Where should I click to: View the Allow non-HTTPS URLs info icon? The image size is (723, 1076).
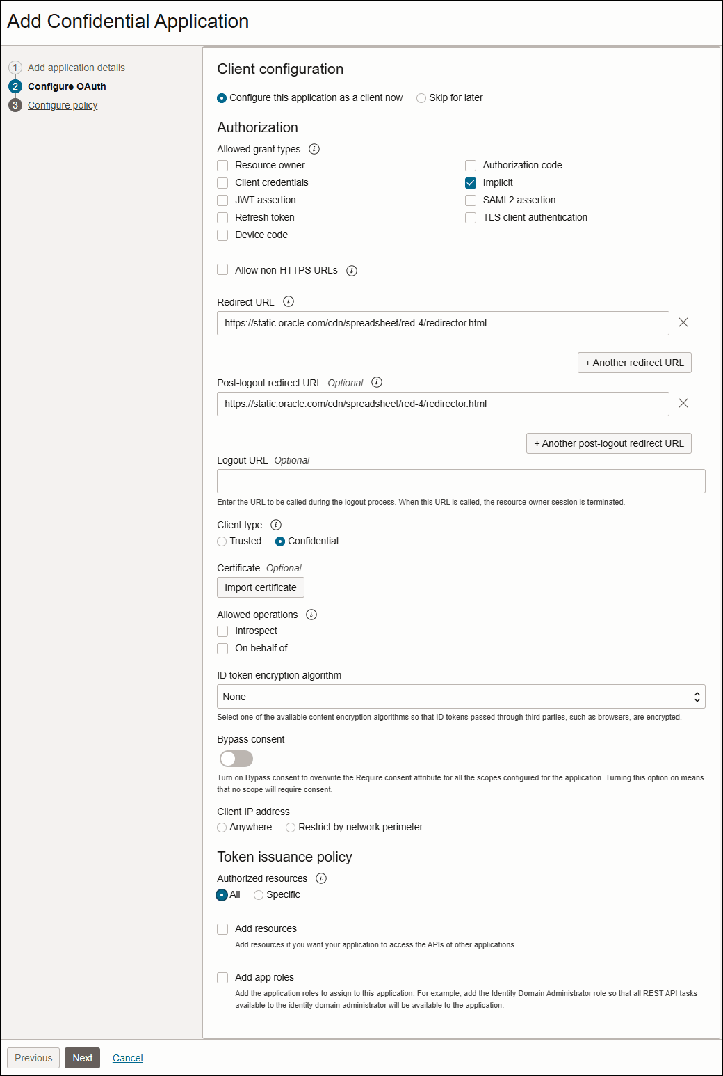pyautogui.click(x=352, y=270)
